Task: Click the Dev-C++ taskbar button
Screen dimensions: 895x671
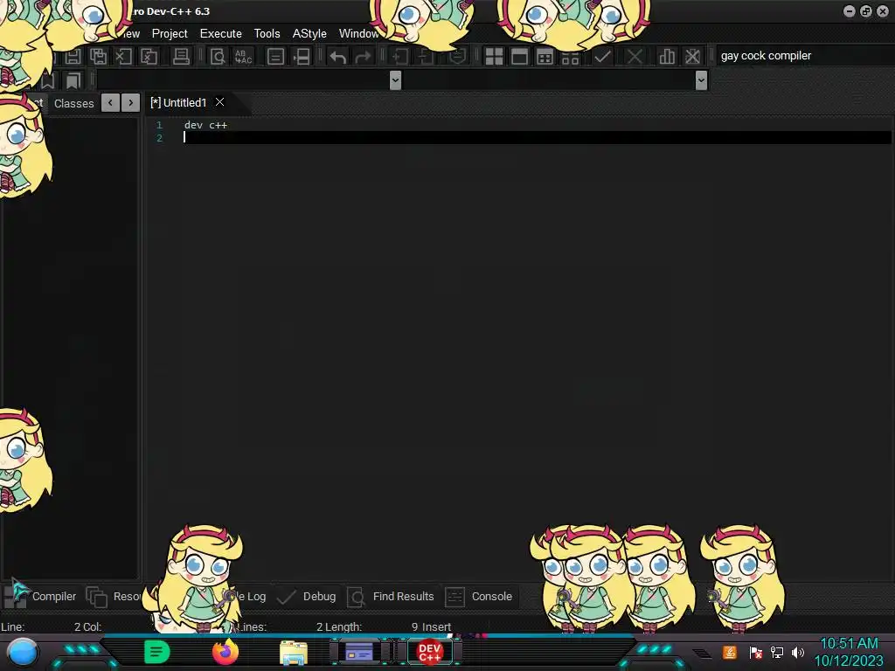Action: [x=429, y=652]
